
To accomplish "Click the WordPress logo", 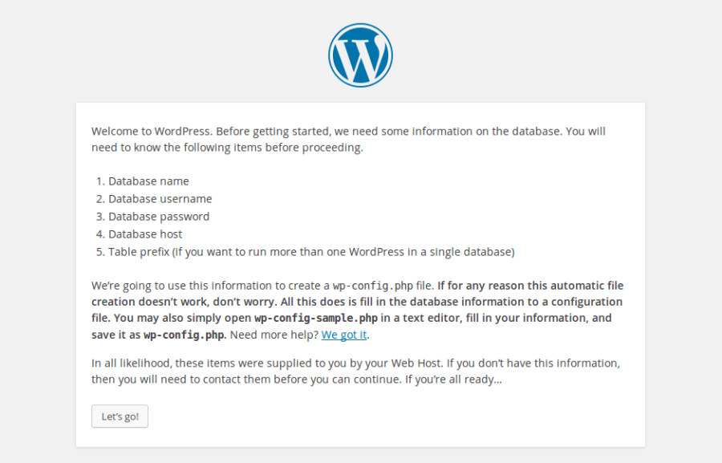I will [x=360, y=55].
